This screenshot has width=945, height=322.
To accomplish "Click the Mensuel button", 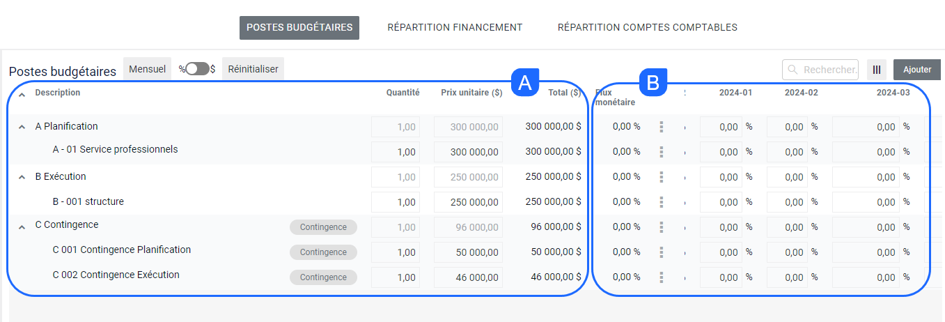I will click(x=147, y=69).
